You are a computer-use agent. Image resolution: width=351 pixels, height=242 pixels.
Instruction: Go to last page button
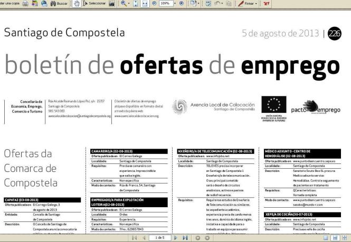[x=185, y=238]
